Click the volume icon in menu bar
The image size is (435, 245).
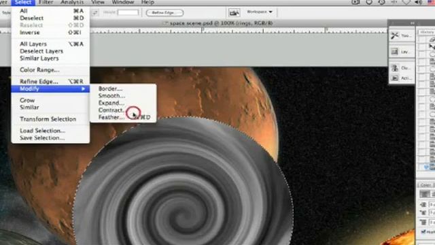click(x=419, y=2)
